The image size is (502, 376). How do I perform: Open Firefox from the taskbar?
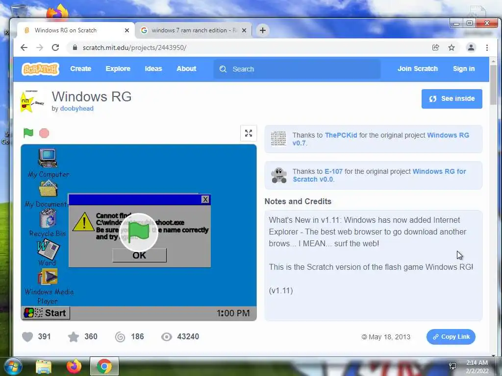pos(74,366)
